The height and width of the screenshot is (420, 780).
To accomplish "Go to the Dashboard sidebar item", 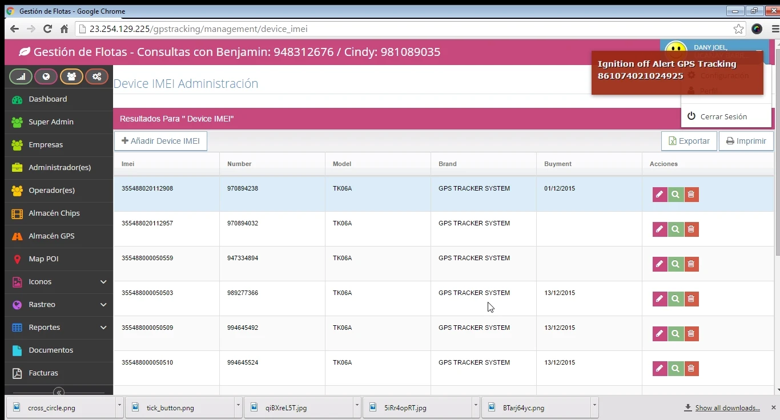I will pos(47,99).
